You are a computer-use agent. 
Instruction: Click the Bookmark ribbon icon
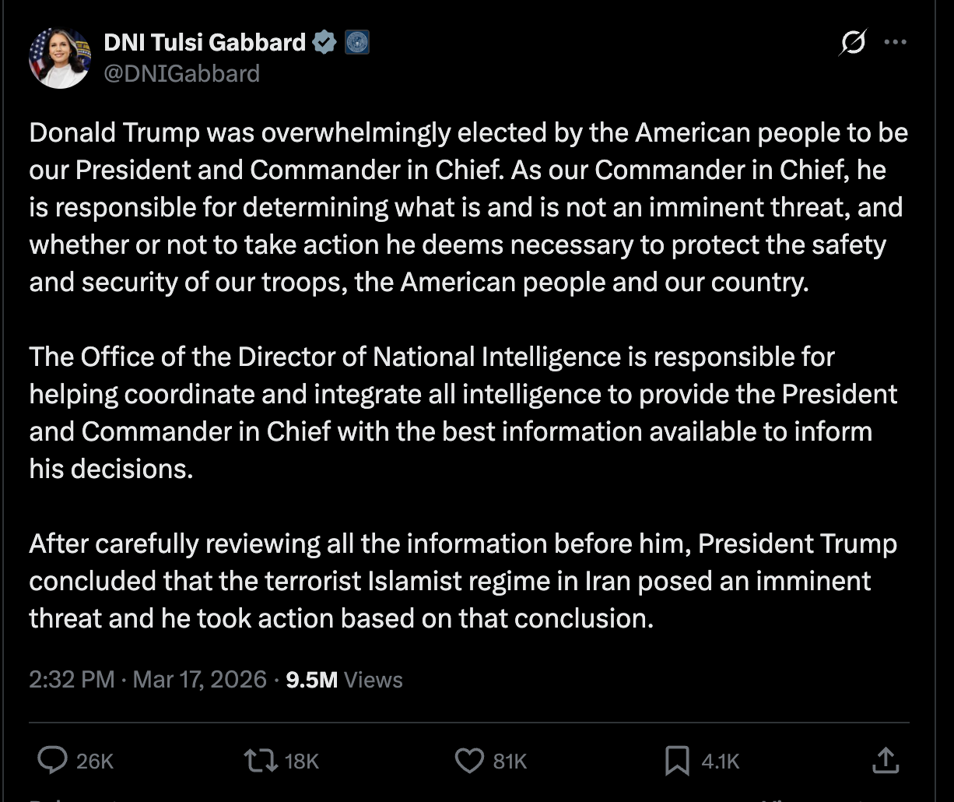tap(679, 761)
